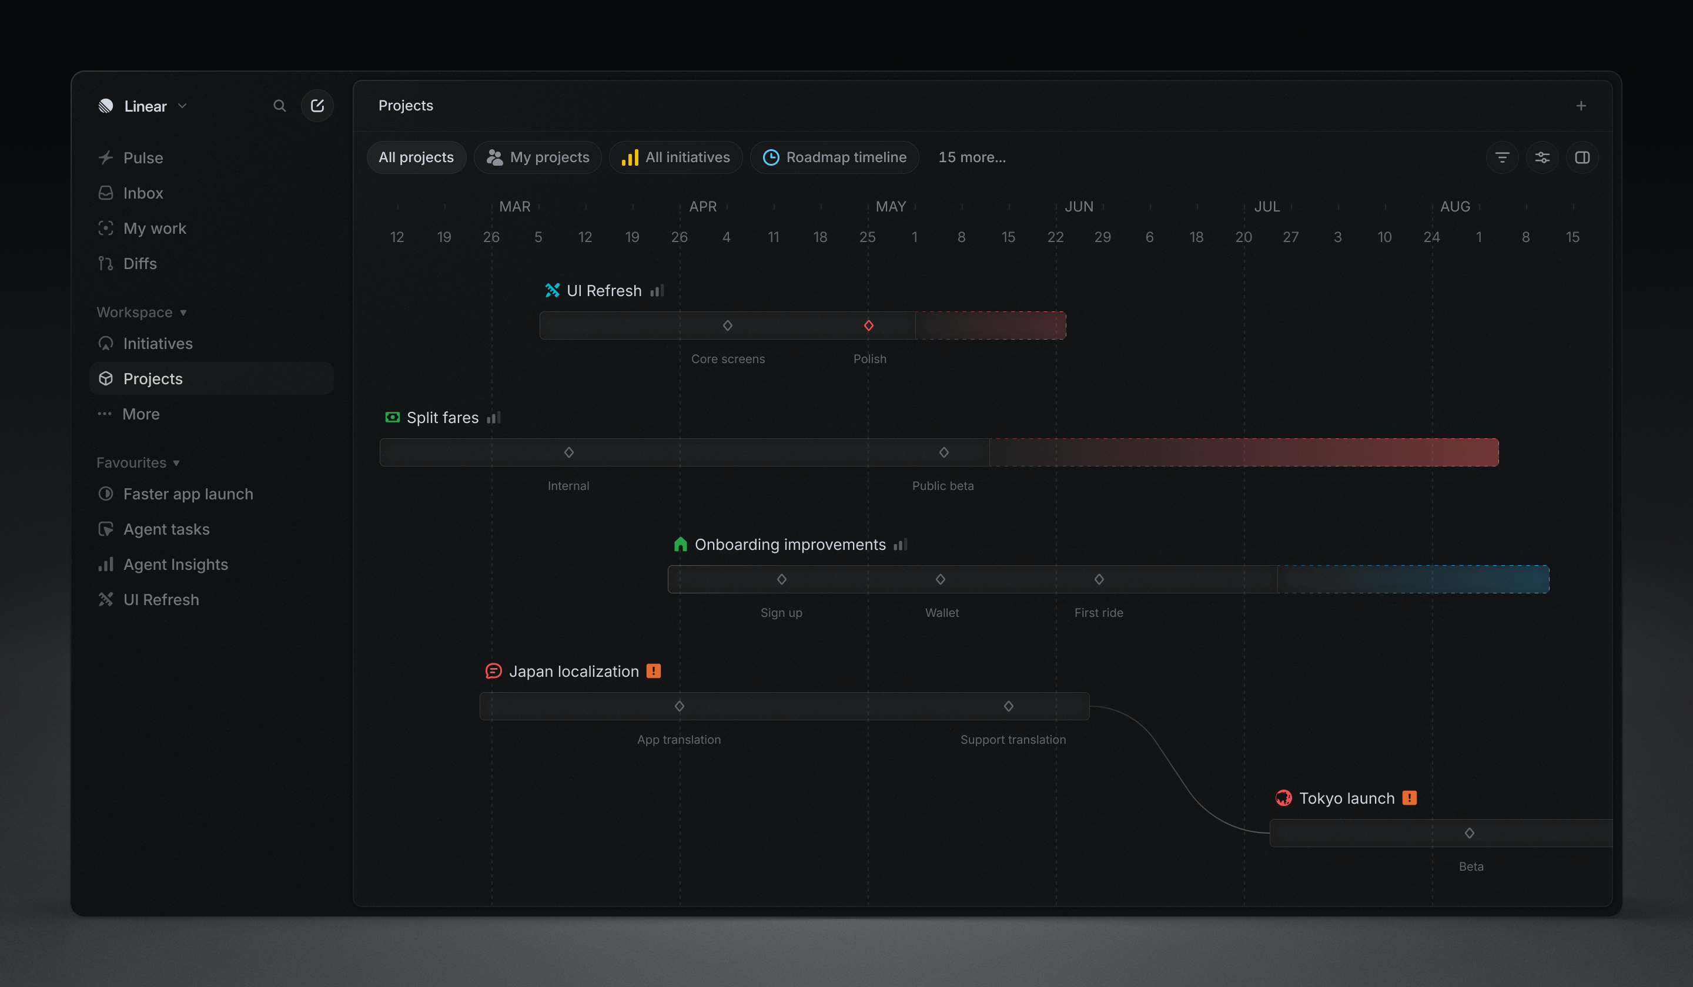1693x987 pixels.
Task: Open Agent Insights favourite
Action: (x=211, y=564)
